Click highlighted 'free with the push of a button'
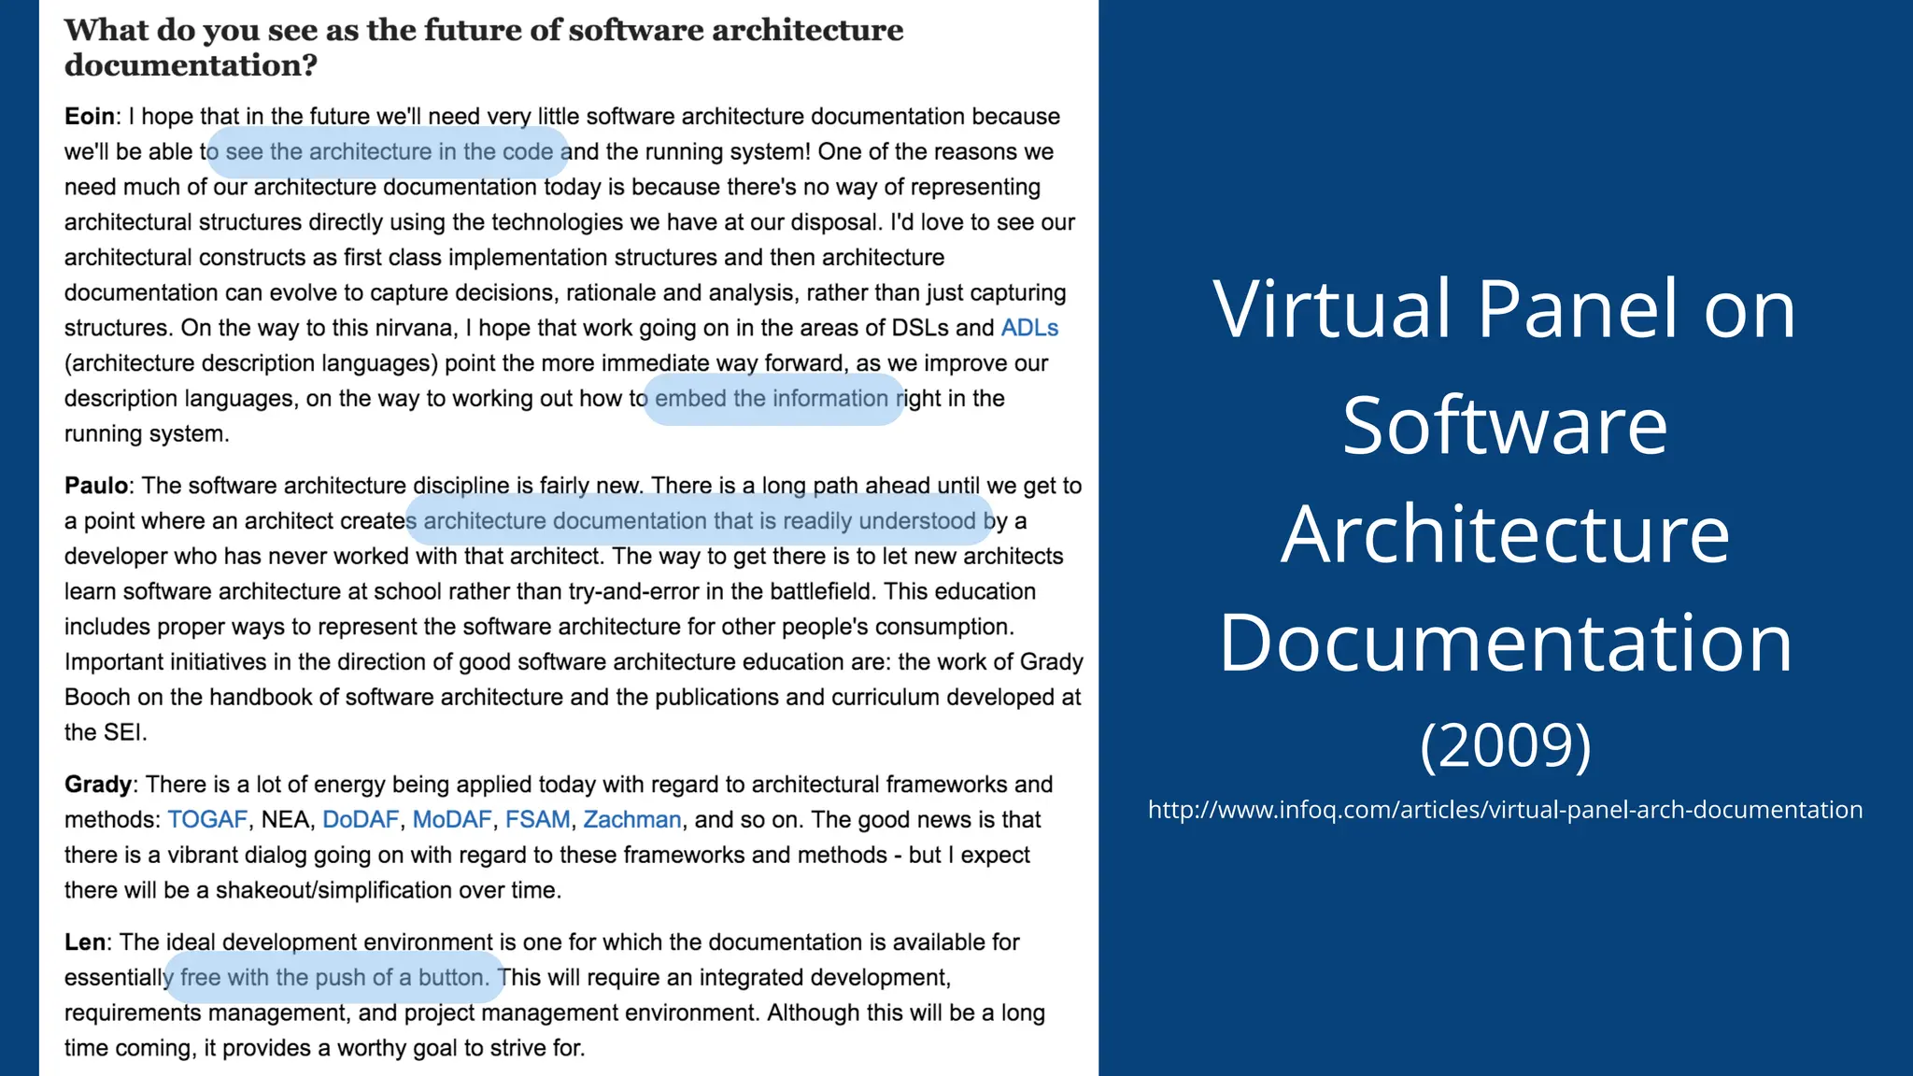 334,977
